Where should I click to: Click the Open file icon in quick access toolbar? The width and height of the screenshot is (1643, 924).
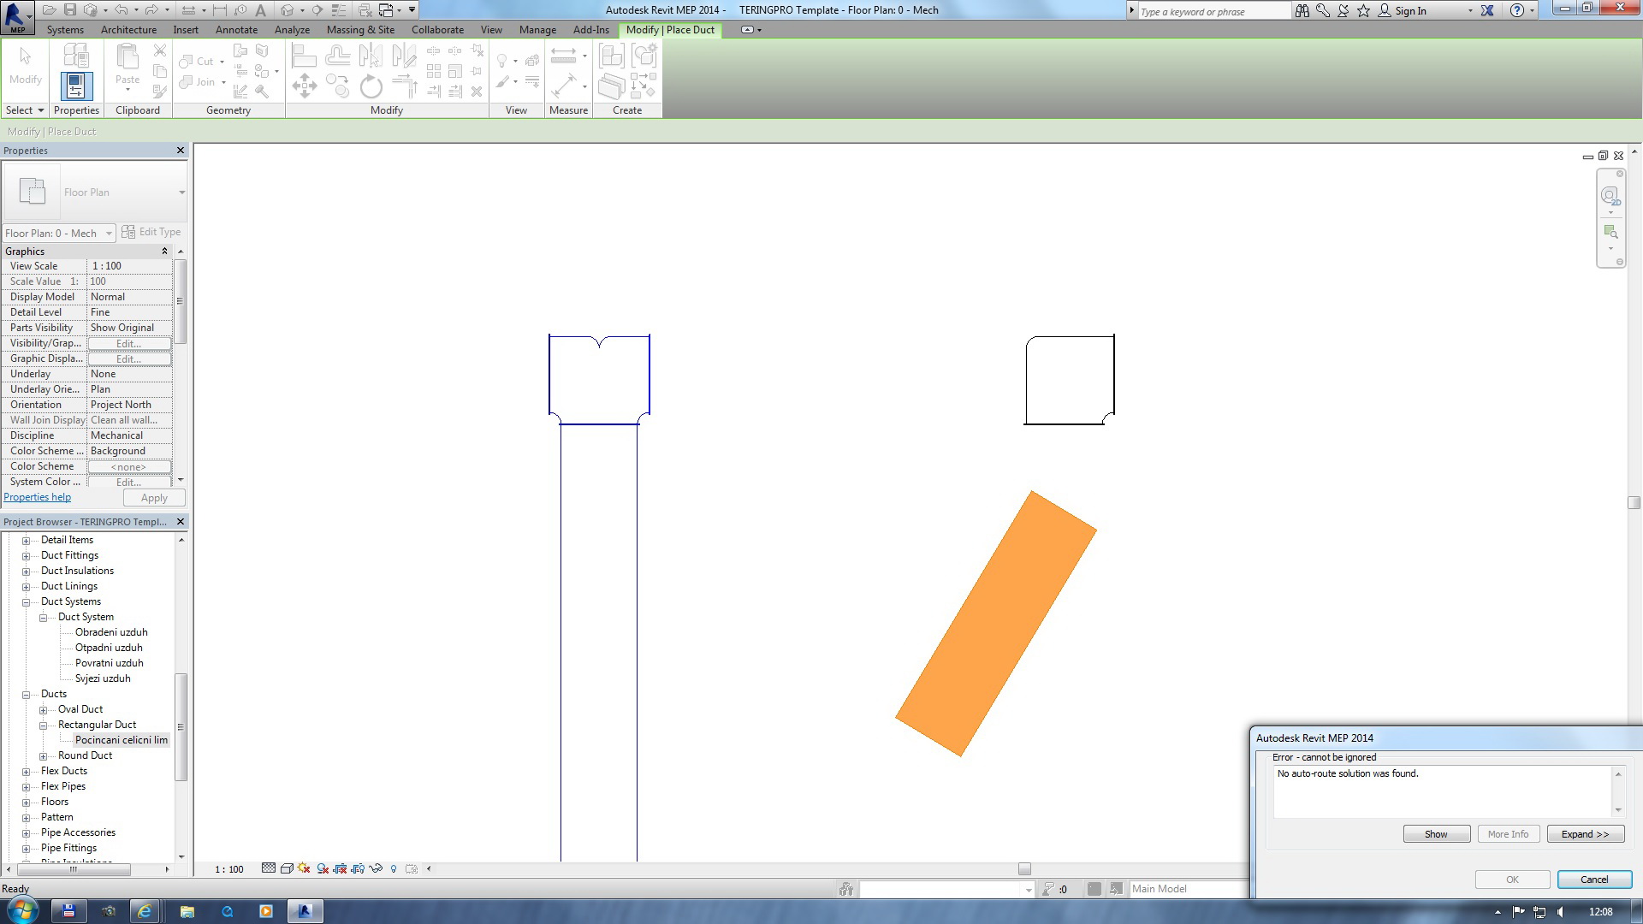[x=49, y=10]
